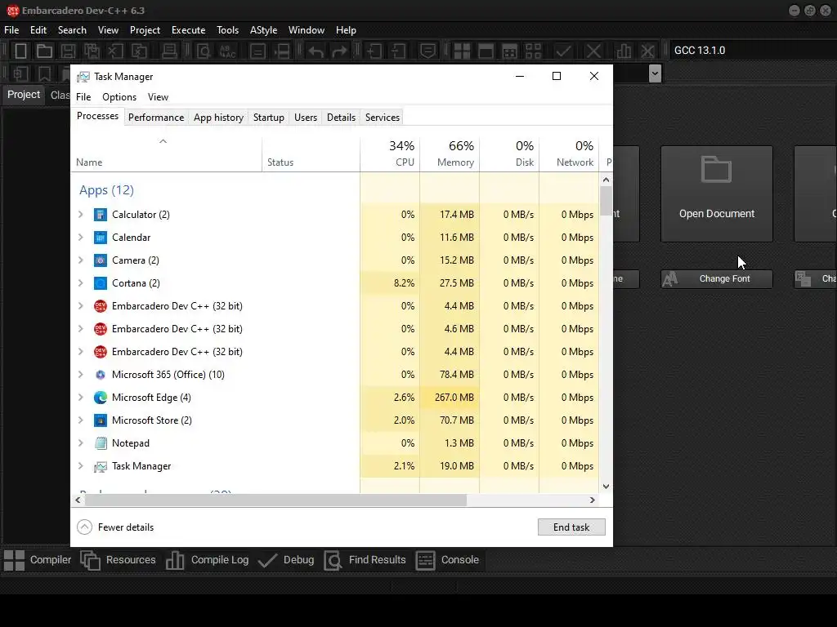Open the Execute menu in Dev-C++
Screen dimensions: 837x627
click(x=189, y=30)
